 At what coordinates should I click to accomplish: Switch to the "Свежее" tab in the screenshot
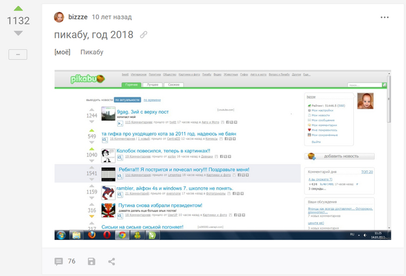click(x=174, y=85)
